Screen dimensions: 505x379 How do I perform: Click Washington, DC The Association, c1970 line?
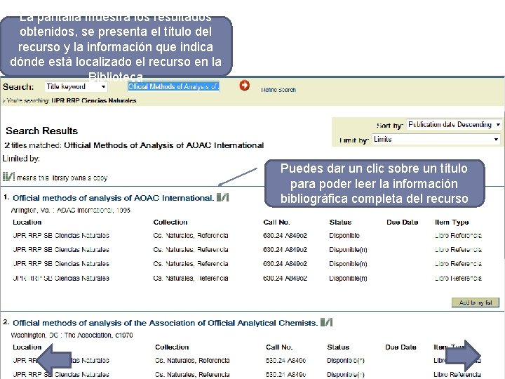pyautogui.click(x=72, y=335)
